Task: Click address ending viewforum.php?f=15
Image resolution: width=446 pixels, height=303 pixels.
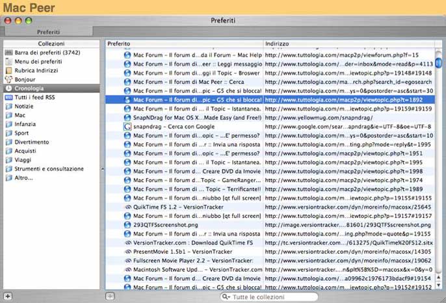Action: 342,55
